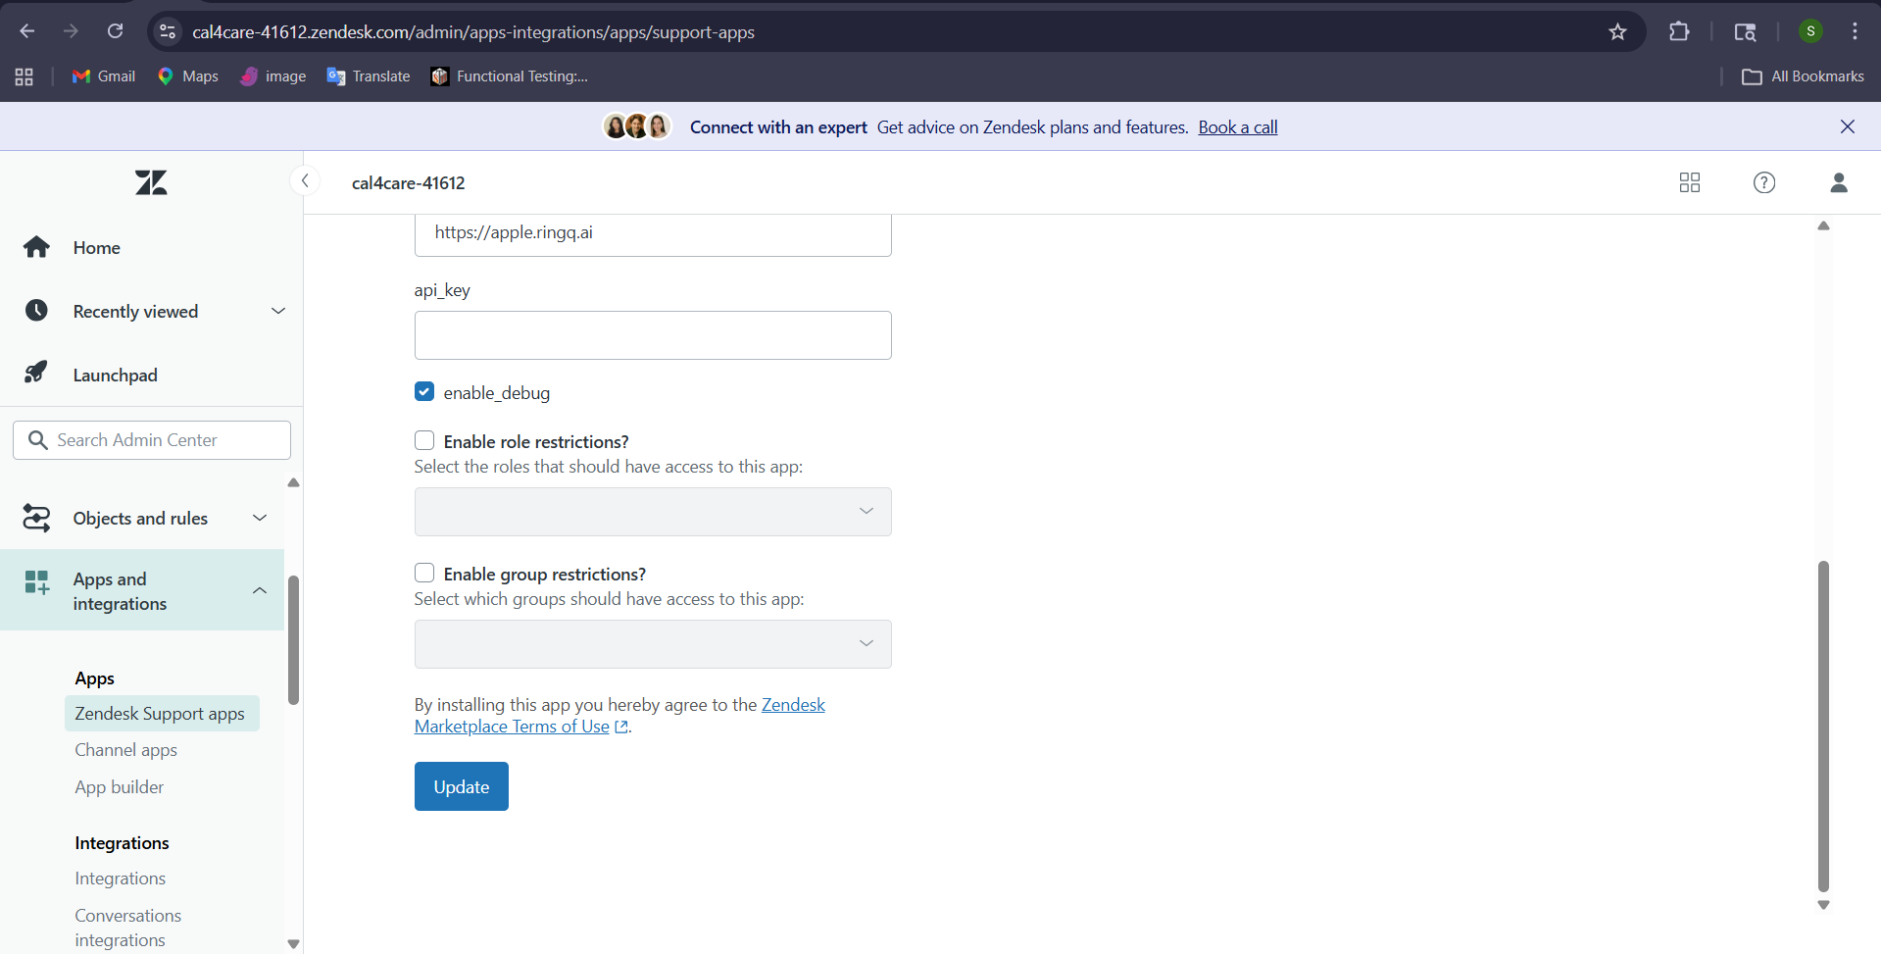Open the user profile icon

pyautogui.click(x=1839, y=182)
